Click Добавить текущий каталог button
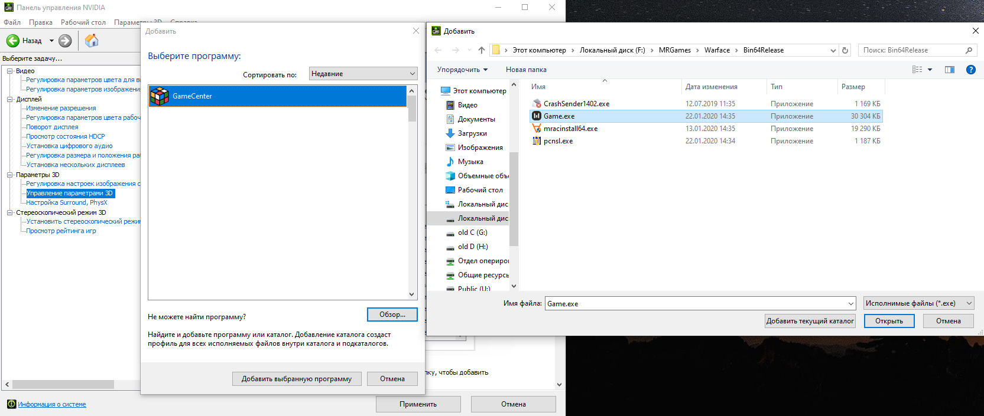Image resolution: width=984 pixels, height=416 pixels. point(810,321)
